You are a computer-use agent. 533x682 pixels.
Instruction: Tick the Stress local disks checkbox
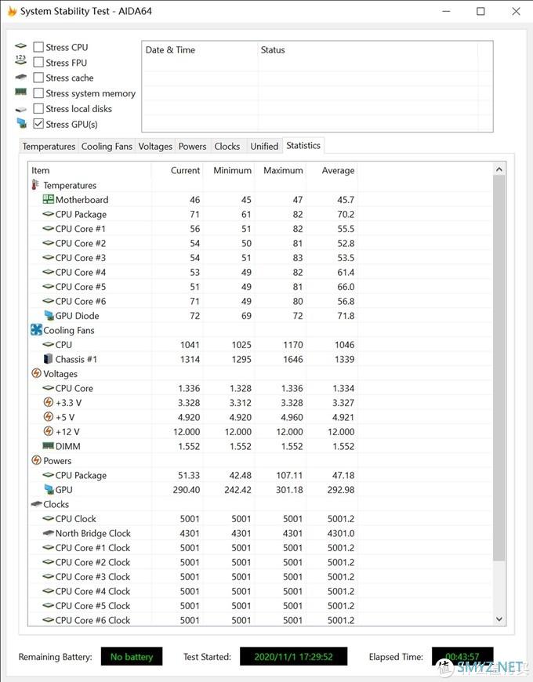[38, 109]
